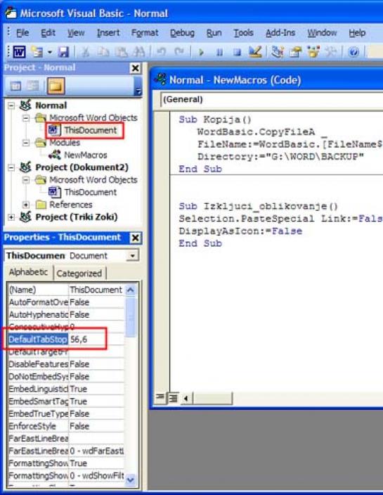The width and height of the screenshot is (383, 495).
Task: Switch to the Alphabetic properties tab
Action: pyautogui.click(x=28, y=272)
